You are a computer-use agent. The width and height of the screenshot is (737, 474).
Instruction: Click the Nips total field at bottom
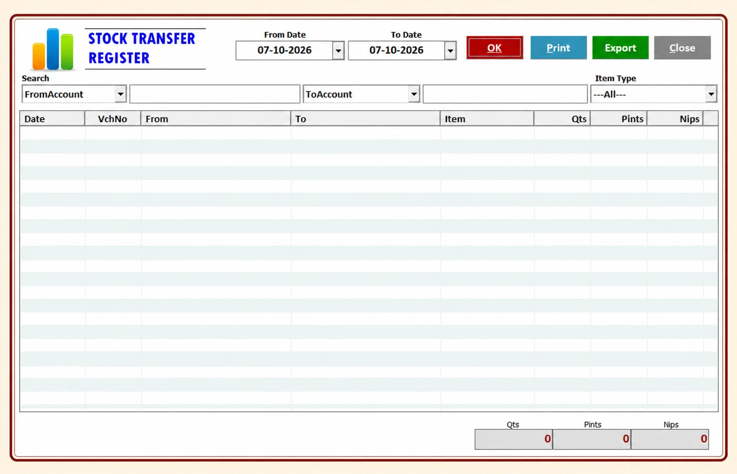click(670, 439)
